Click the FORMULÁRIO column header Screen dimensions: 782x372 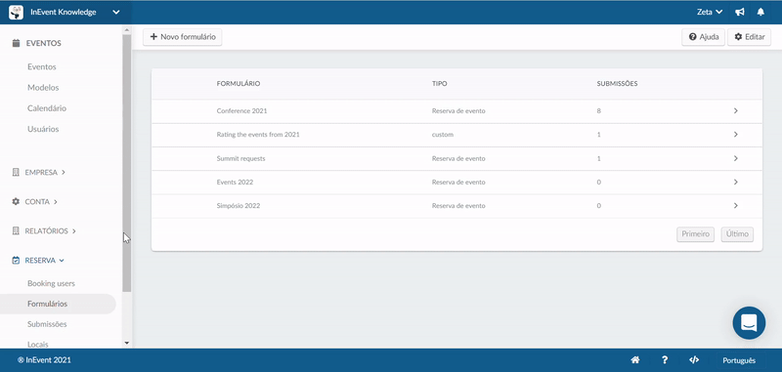(239, 84)
